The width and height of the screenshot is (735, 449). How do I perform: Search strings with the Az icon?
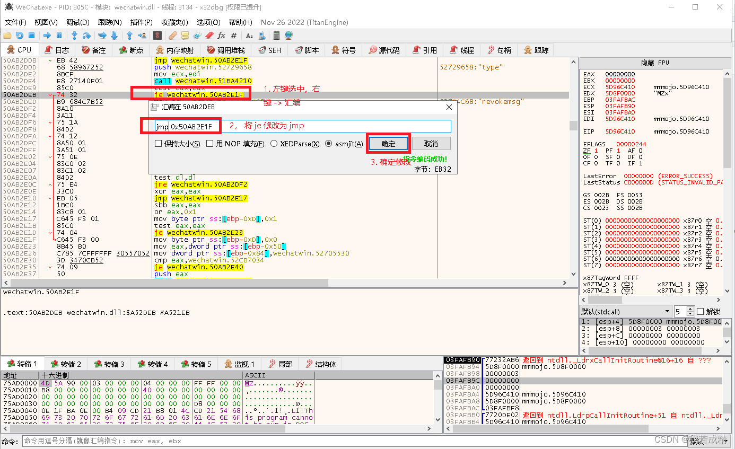(249, 36)
